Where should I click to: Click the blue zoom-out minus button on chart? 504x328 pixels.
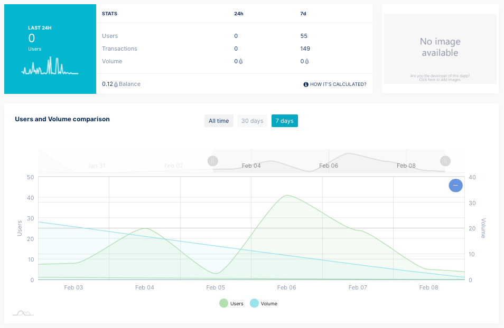455,185
